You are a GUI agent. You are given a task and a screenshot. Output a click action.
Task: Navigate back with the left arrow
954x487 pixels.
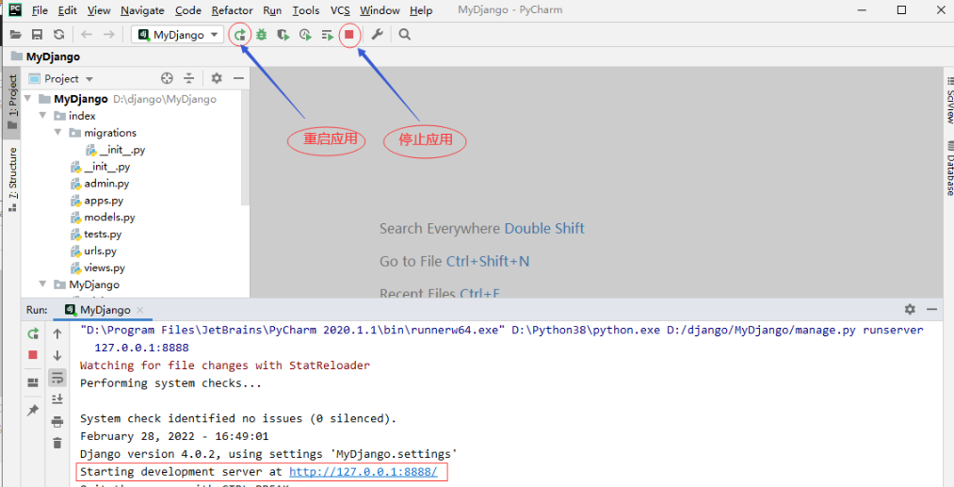tap(87, 35)
